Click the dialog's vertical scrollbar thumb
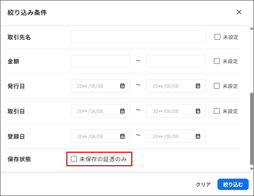The height and width of the screenshot is (196, 254). [x=252, y=129]
